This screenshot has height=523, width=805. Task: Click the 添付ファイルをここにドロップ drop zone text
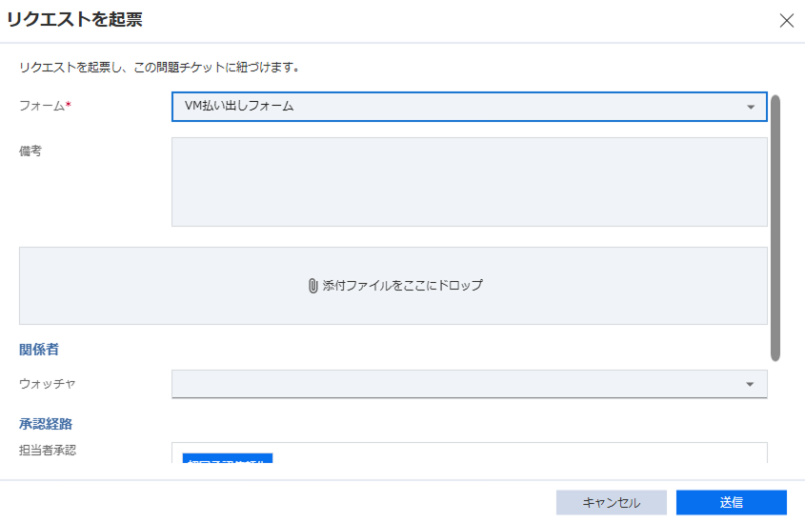coord(402,286)
